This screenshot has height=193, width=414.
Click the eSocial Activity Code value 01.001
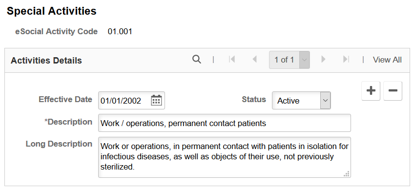pyautogui.click(x=120, y=32)
